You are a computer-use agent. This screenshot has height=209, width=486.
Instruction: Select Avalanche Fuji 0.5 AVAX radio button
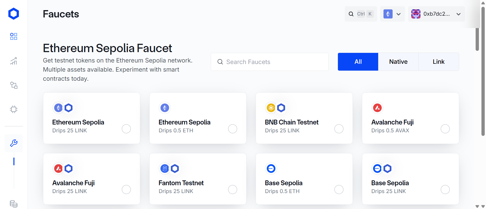445,129
